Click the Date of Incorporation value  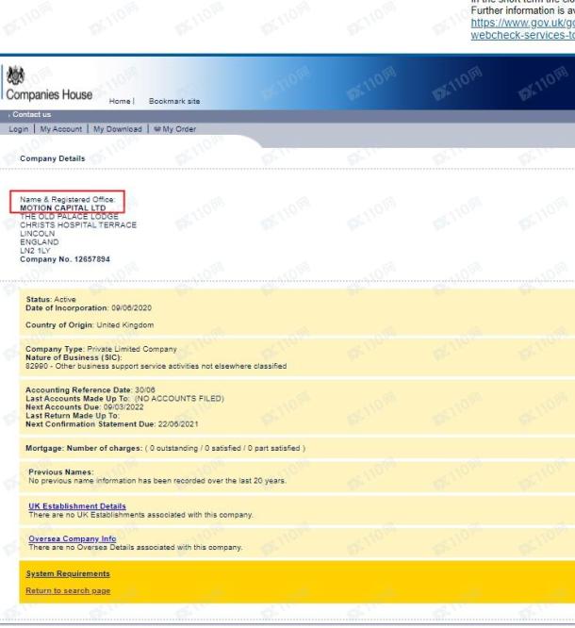click(131, 308)
